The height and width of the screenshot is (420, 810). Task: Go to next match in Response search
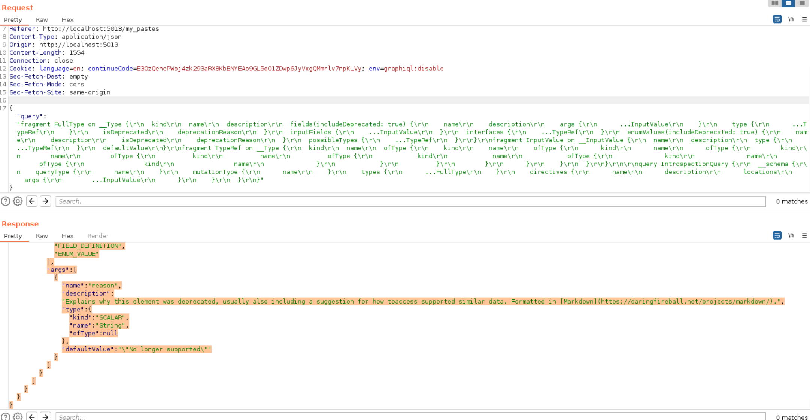coord(45,417)
